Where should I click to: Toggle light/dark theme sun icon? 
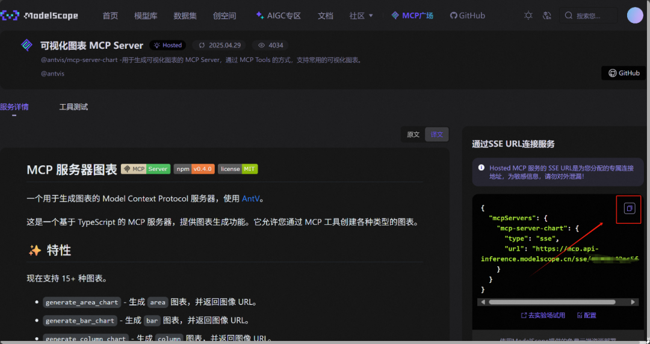(528, 16)
